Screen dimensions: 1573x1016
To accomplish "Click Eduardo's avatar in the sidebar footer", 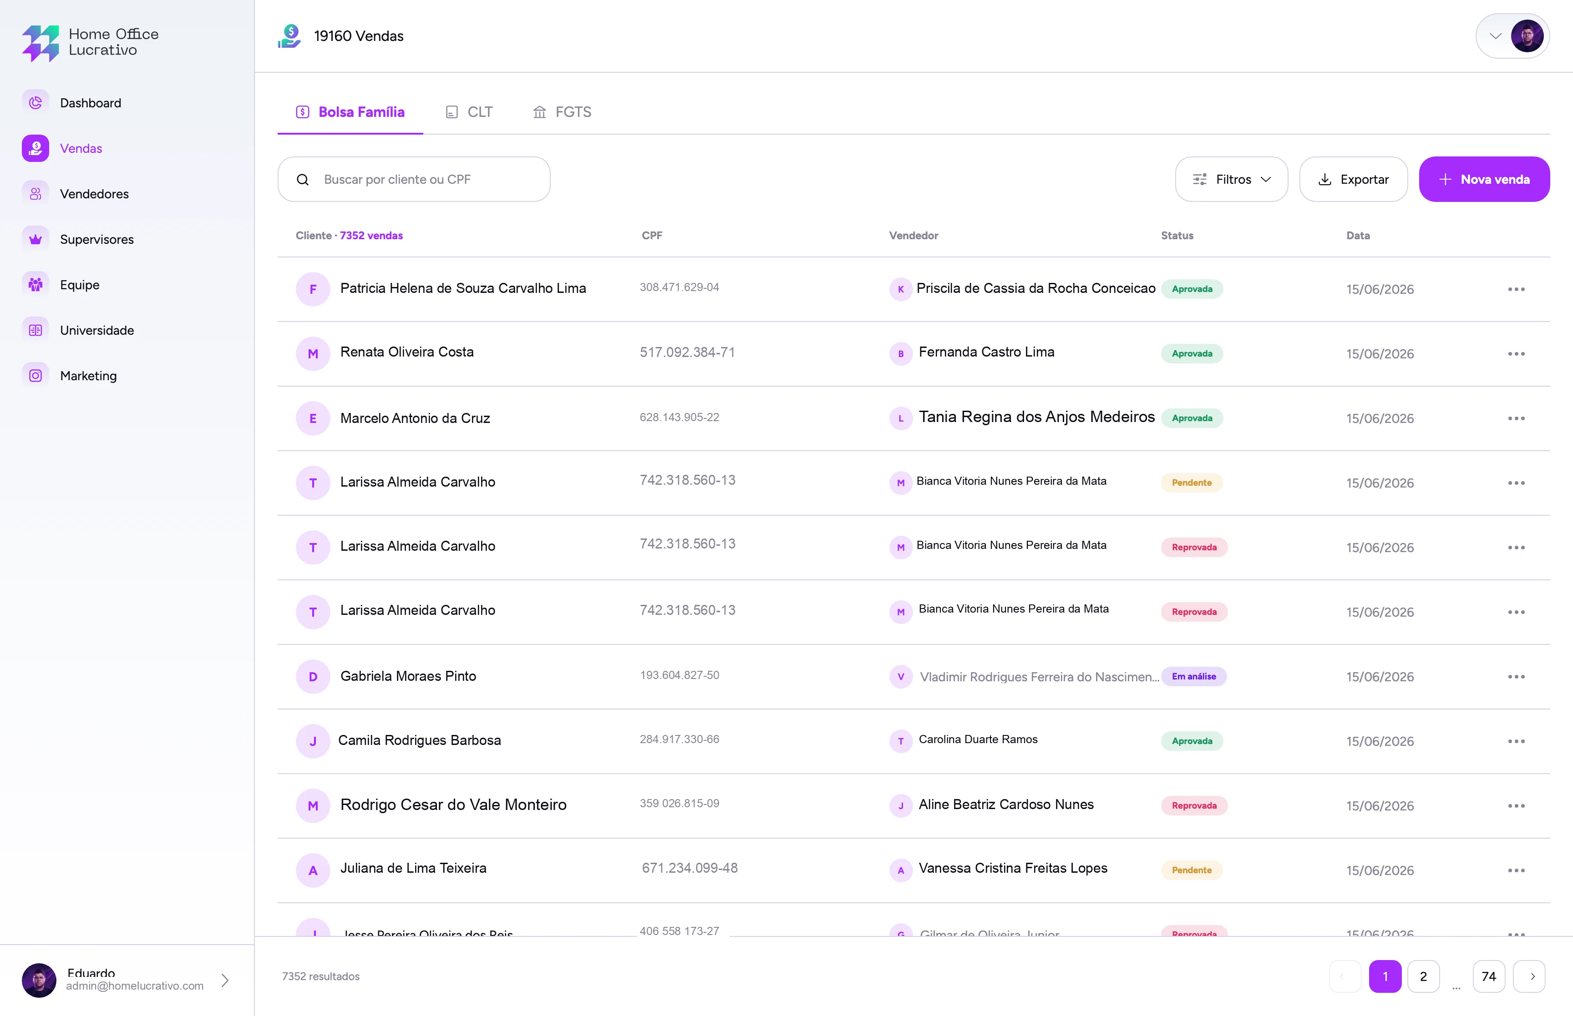I will click(39, 981).
